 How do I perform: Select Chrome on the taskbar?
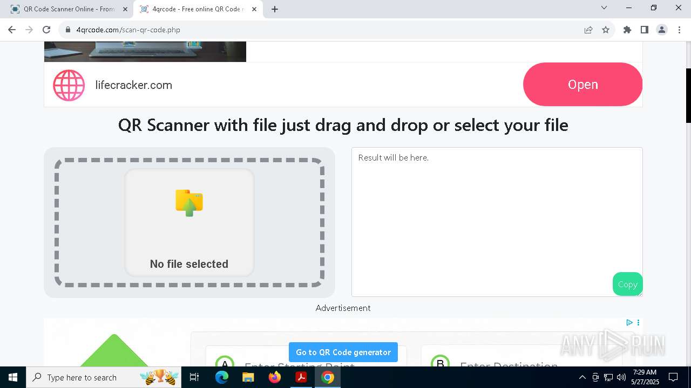point(328,377)
